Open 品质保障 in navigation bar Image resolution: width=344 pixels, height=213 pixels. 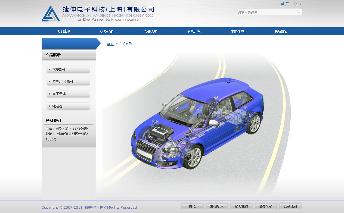point(237,31)
